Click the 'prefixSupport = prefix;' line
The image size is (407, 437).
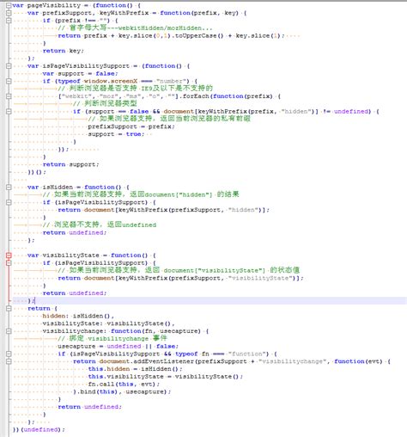pyautogui.click(x=131, y=126)
